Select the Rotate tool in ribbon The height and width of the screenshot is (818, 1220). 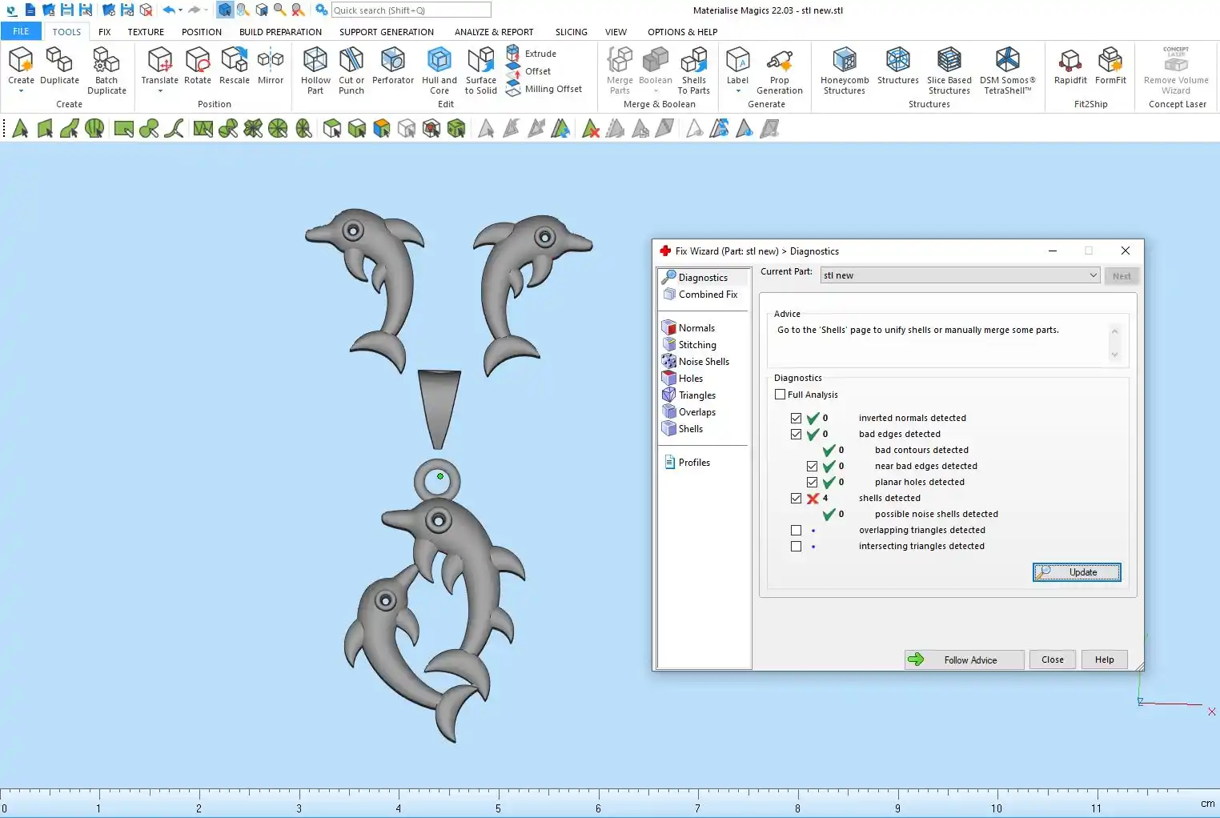click(198, 61)
